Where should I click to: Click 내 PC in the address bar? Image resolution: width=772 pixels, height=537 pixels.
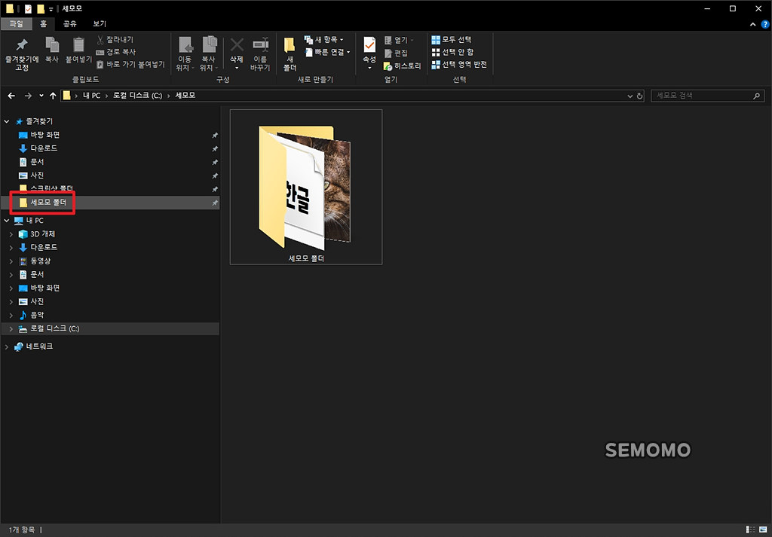click(91, 96)
